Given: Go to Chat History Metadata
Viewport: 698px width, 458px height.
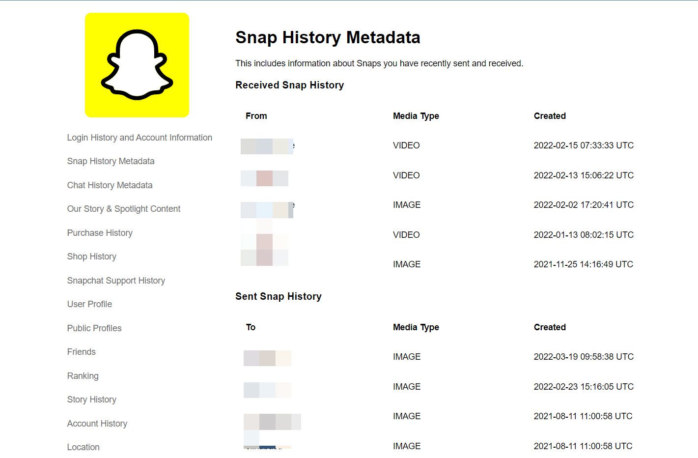Looking at the screenshot, I should (110, 185).
